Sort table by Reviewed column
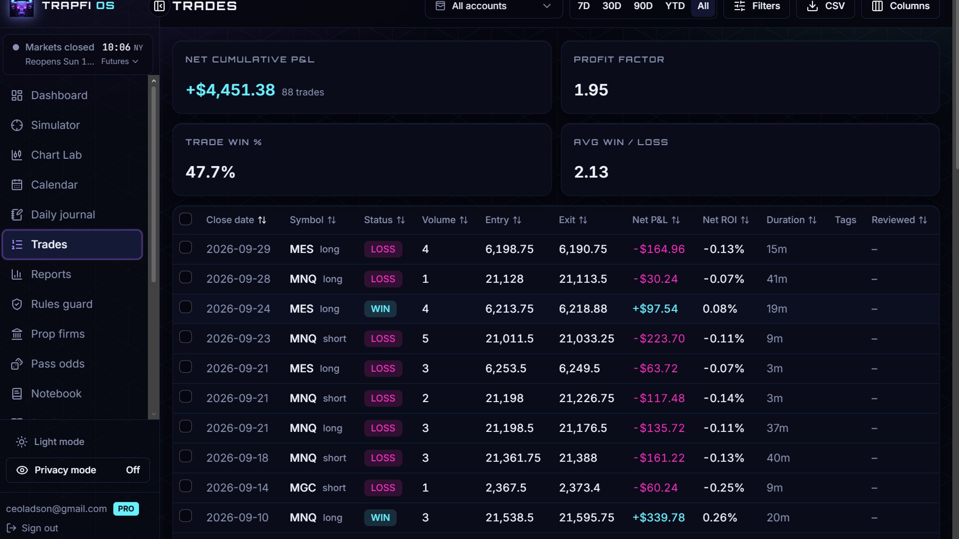This screenshot has width=959, height=539. click(899, 220)
